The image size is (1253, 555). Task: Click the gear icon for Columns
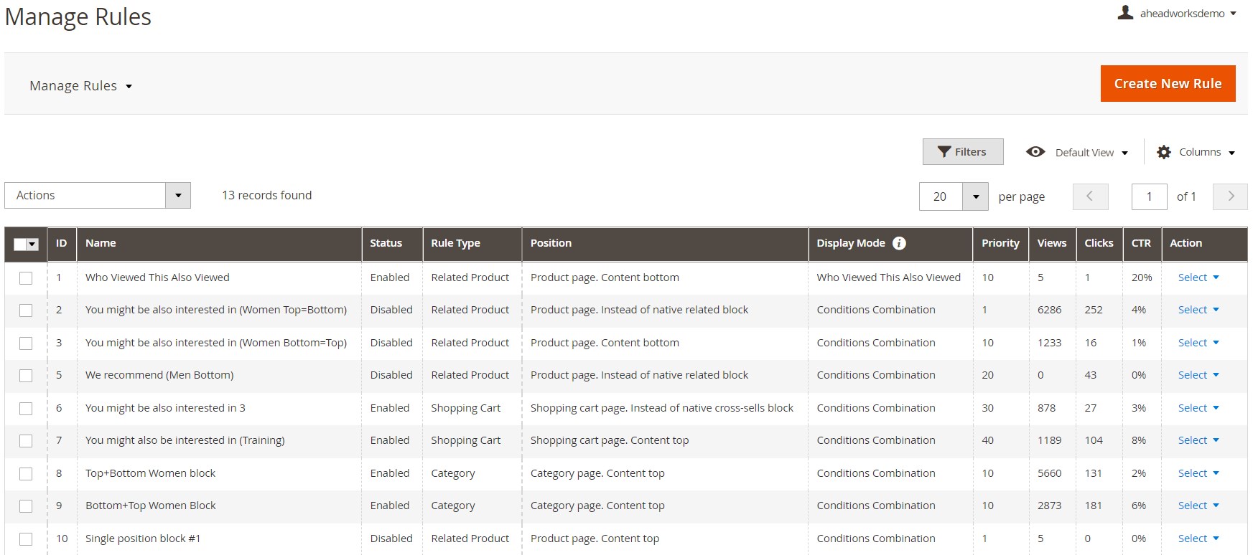(1164, 152)
